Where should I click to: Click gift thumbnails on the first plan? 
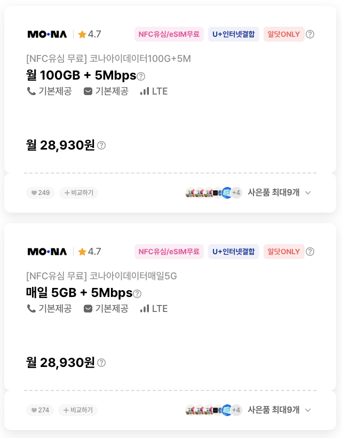208,193
